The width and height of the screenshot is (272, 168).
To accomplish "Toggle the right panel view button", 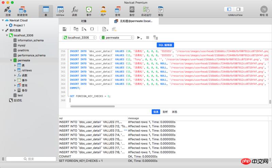I will tap(240, 9).
